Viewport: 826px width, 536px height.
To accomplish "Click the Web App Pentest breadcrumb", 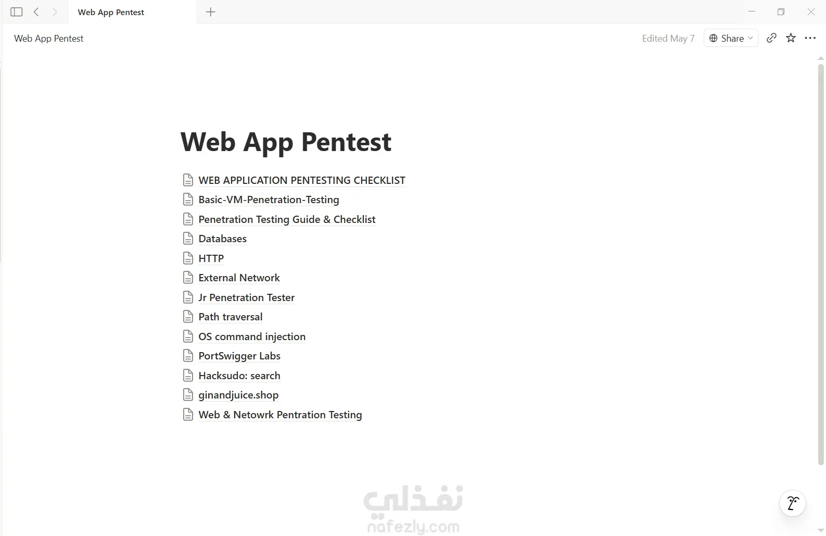I will (x=48, y=39).
